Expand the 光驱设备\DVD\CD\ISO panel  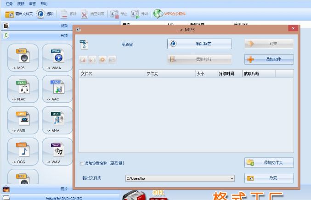pos(60,198)
